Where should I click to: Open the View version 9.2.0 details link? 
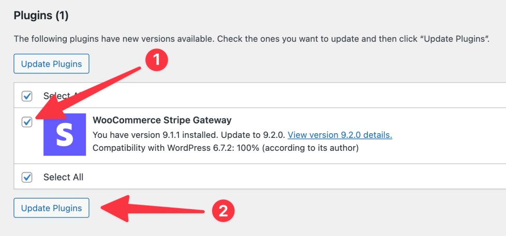pyautogui.click(x=339, y=135)
